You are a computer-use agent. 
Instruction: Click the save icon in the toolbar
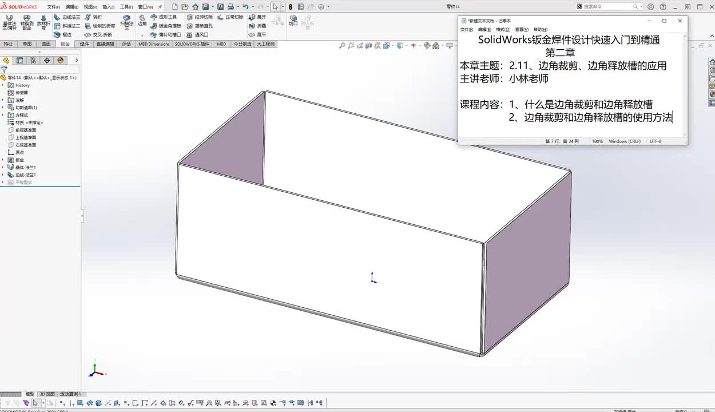[x=205, y=7]
